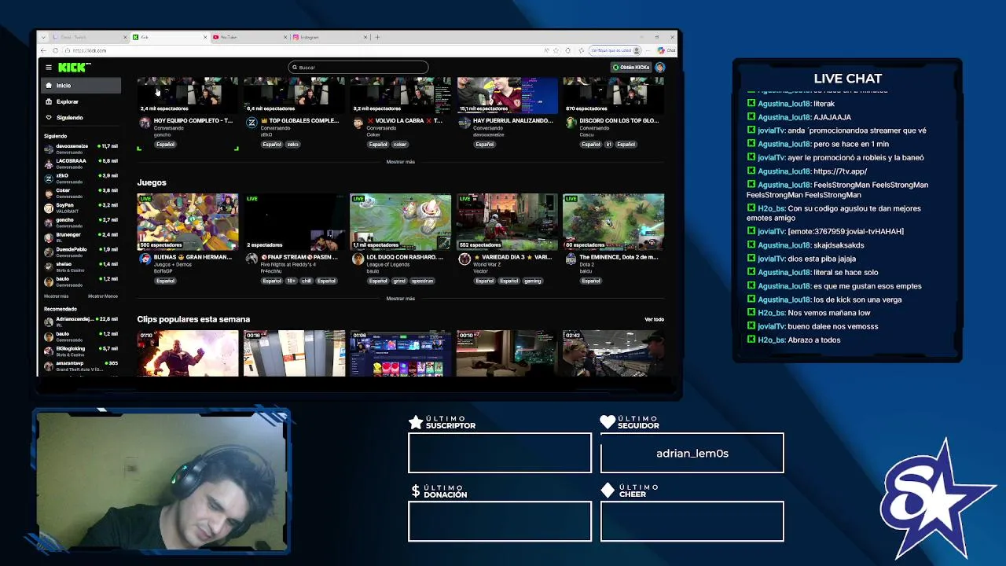
Task: Collapse sidebar list with Mostrar Menos
Action: tap(103, 296)
